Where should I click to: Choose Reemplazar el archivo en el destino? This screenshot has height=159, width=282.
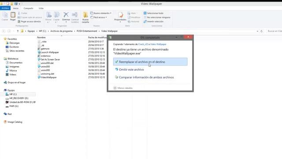click(150, 62)
